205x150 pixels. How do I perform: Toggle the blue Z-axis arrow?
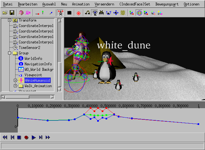coord(51,13)
